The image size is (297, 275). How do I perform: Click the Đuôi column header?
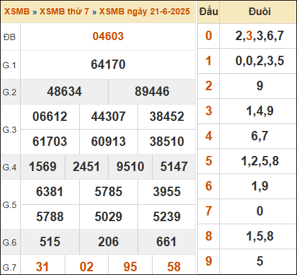click(260, 12)
